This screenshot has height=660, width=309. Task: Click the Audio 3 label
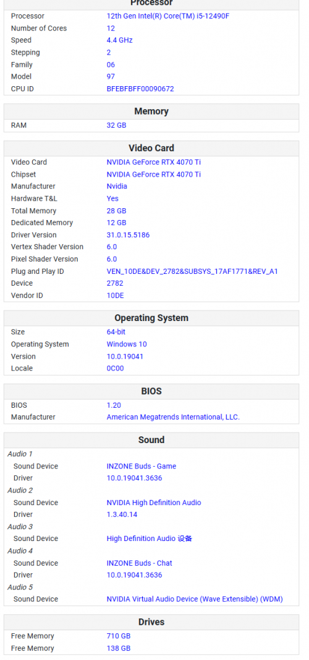pos(20,527)
